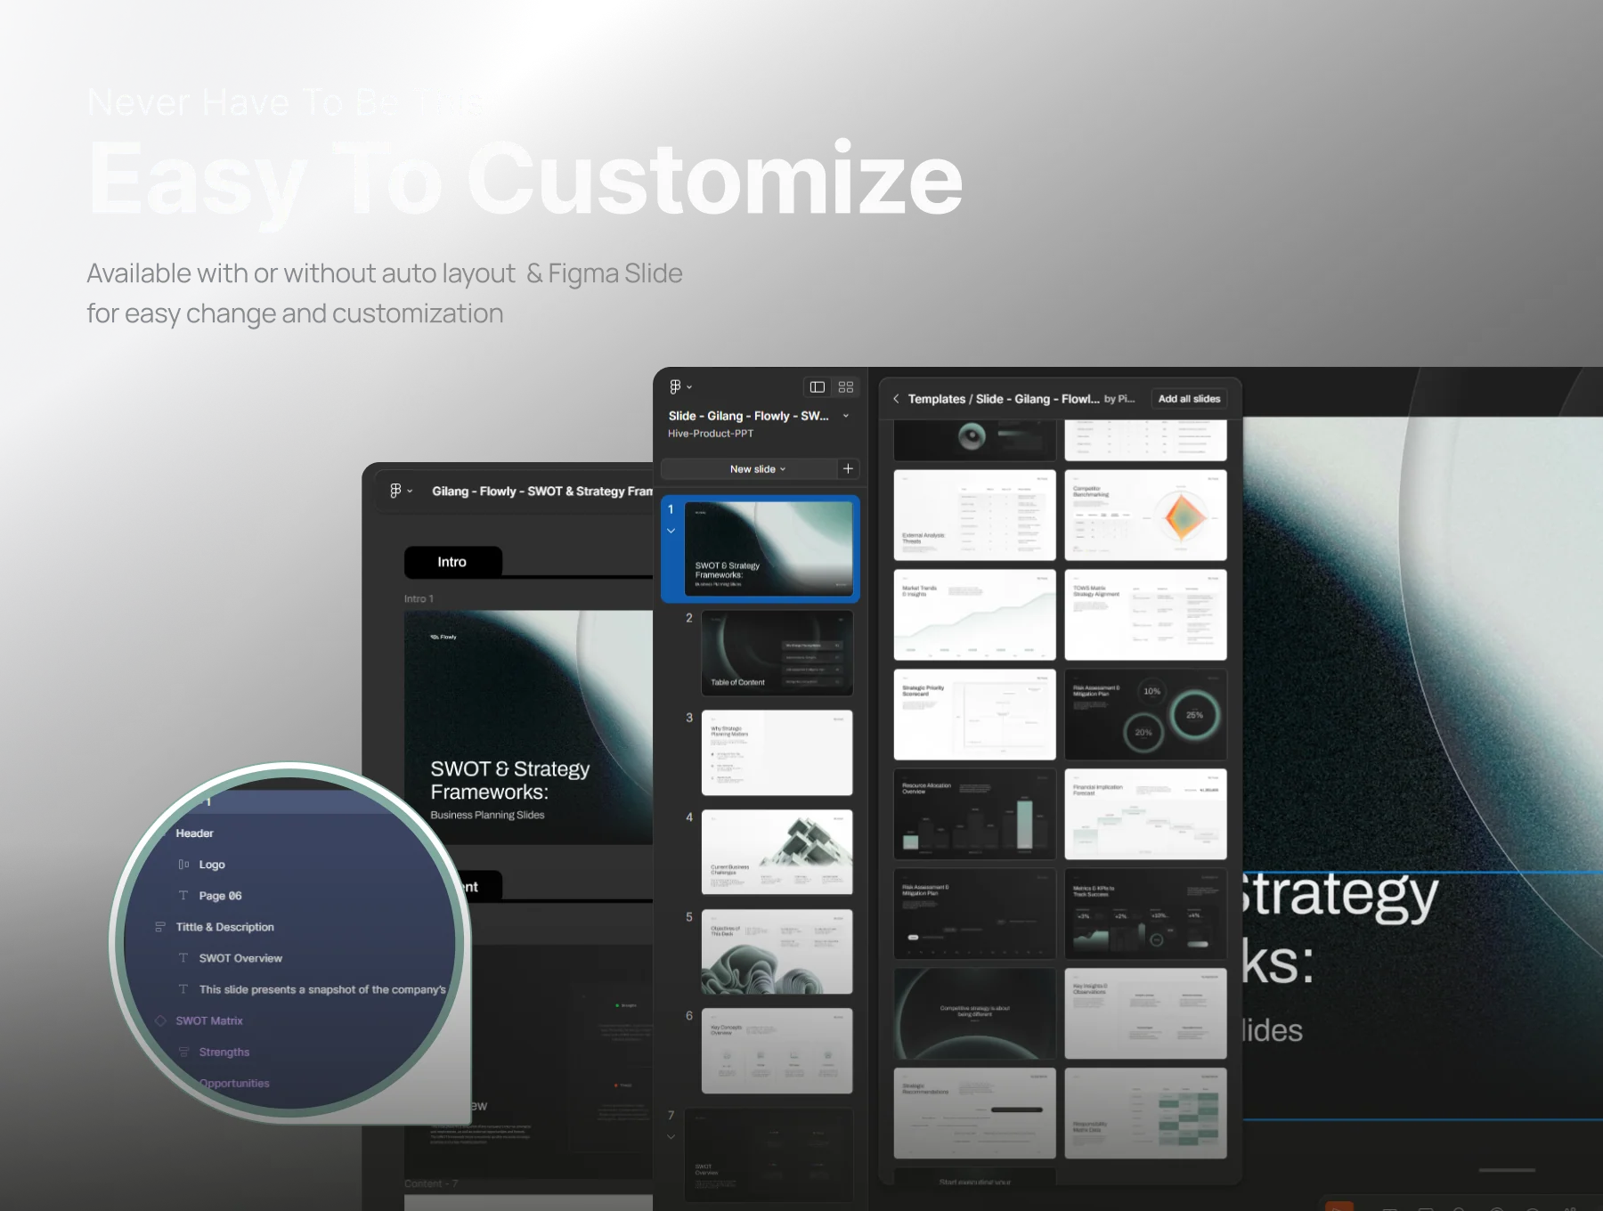Pick Financial Implication Forecast template slide

tap(1145, 814)
